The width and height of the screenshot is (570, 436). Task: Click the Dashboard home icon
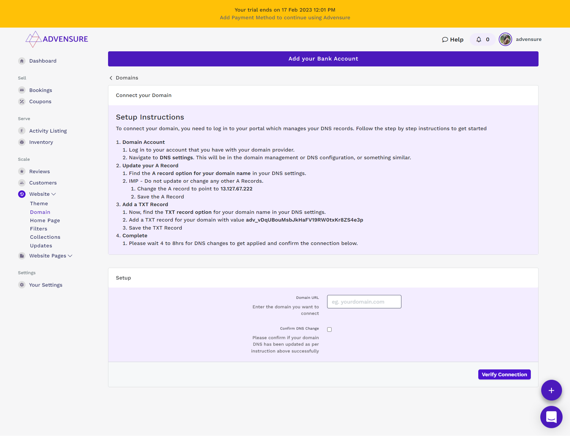click(22, 61)
